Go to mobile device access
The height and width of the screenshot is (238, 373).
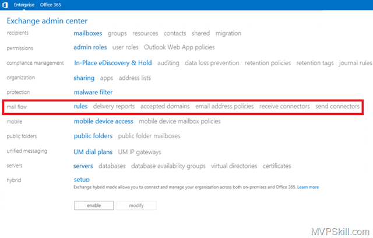[103, 121]
